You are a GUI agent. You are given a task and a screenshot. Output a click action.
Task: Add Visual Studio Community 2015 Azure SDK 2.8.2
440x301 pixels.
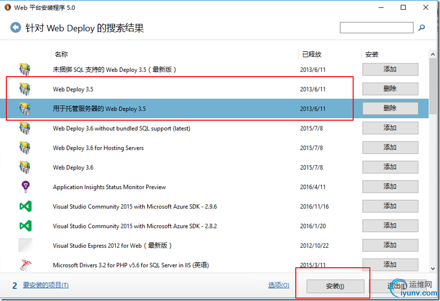tap(390, 226)
